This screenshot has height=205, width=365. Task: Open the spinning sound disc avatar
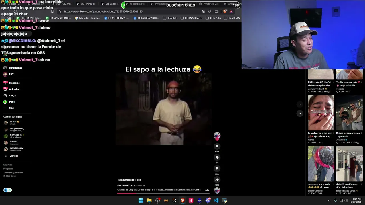tap(217, 190)
